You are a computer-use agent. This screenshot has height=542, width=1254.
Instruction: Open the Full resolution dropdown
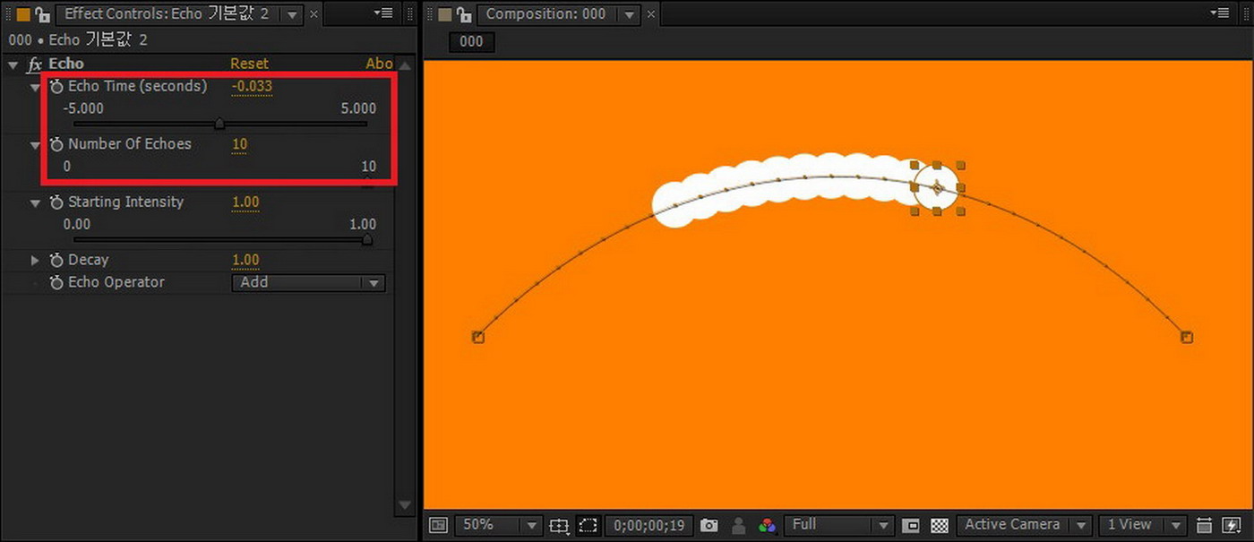pyautogui.click(x=838, y=525)
